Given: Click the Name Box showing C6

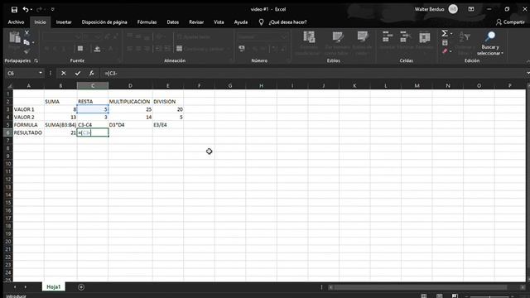Looking at the screenshot, I should (x=22, y=73).
